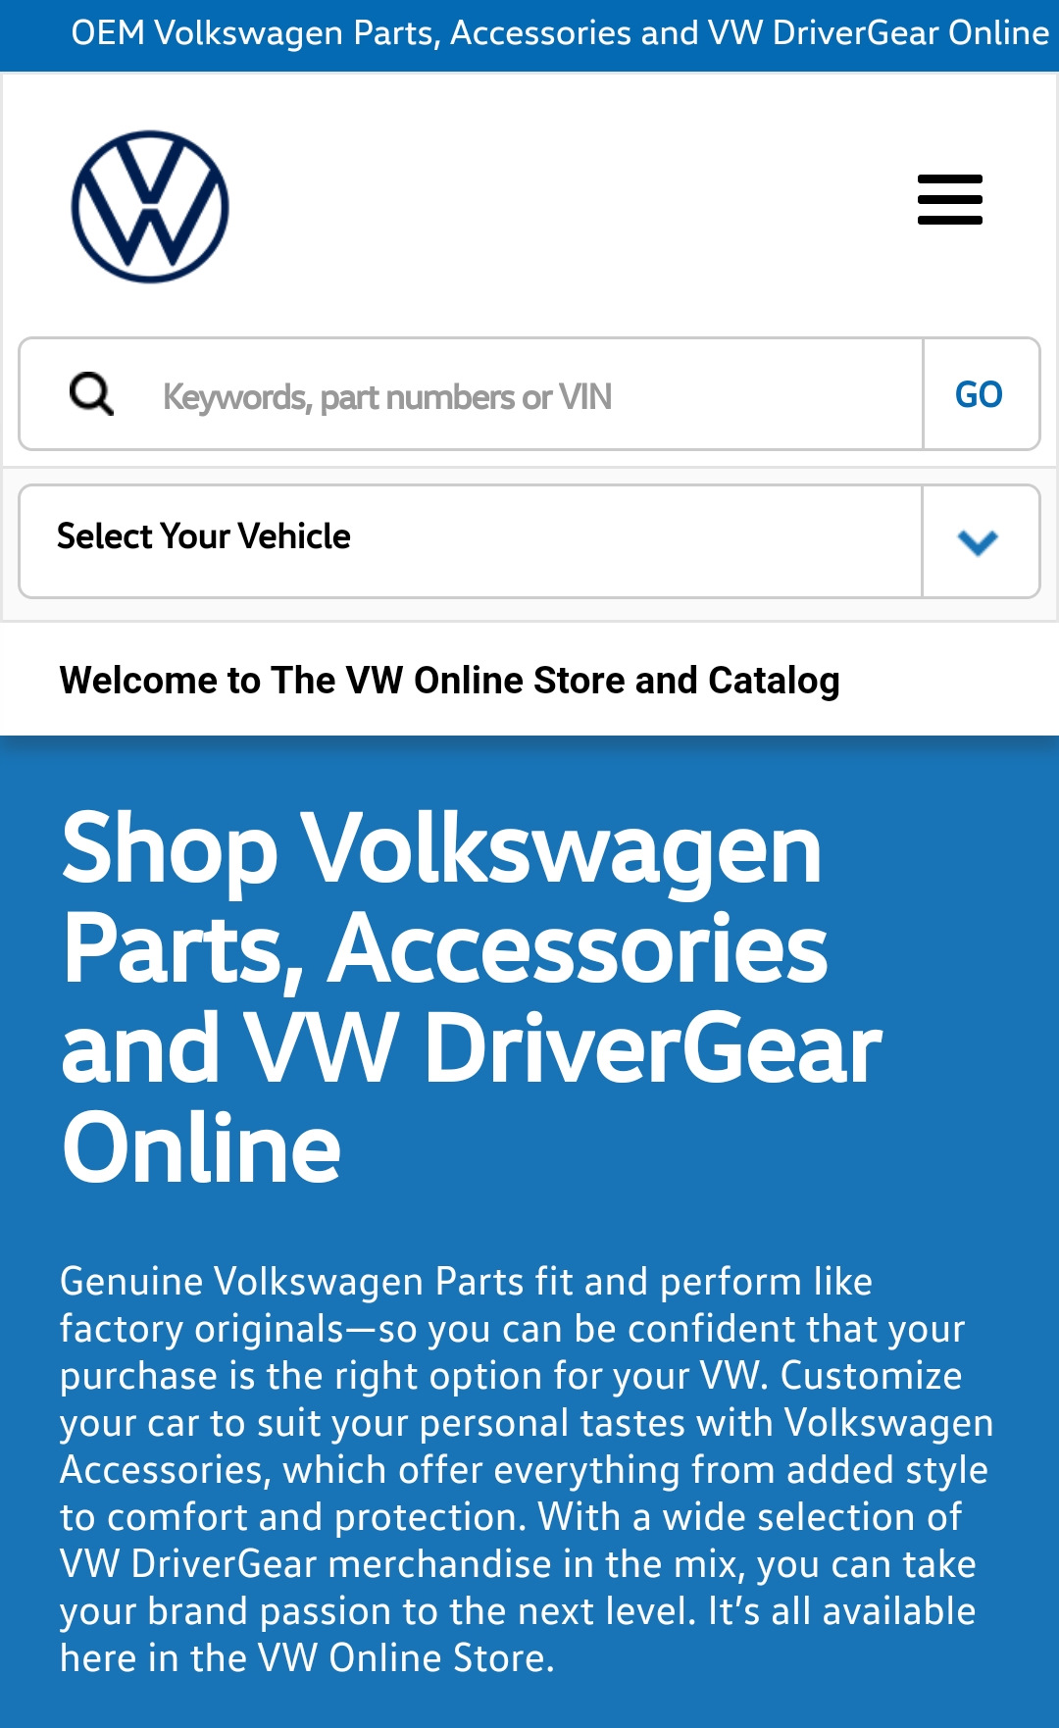Click the 'Catalog' word in welcome heading
The image size is (1059, 1728).
coord(775,682)
